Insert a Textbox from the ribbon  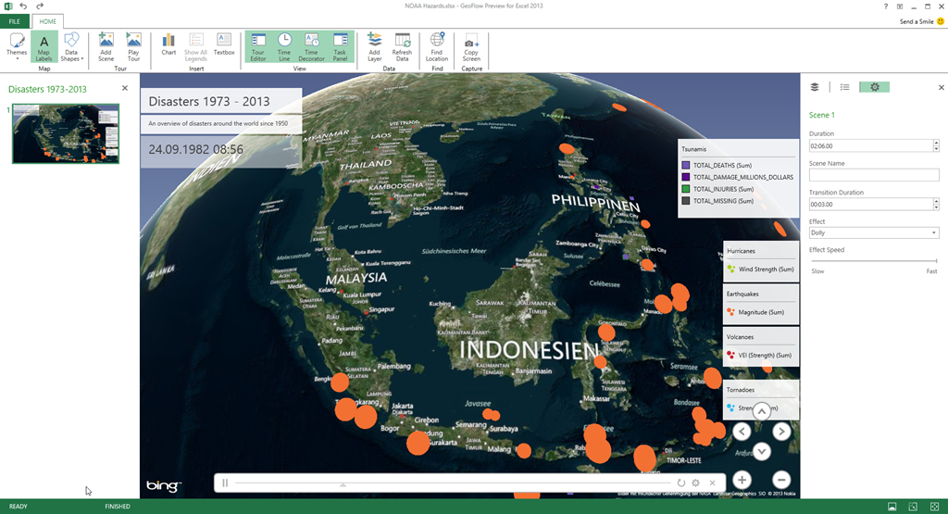click(x=224, y=45)
